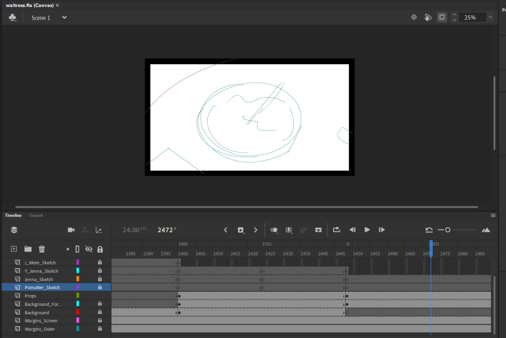
Task: Play the animation
Action: pos(367,230)
